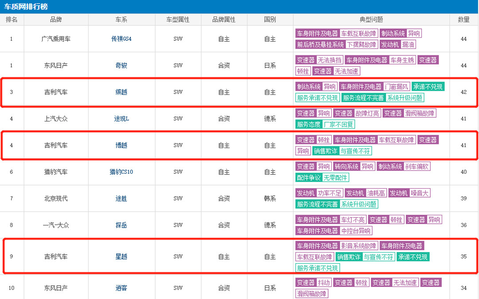Click the 逍客 link

pos(121,288)
